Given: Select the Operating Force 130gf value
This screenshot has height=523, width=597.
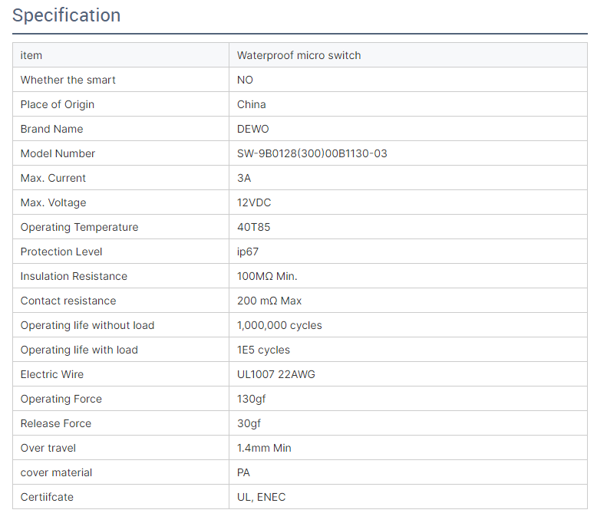Looking at the screenshot, I should 252,399.
